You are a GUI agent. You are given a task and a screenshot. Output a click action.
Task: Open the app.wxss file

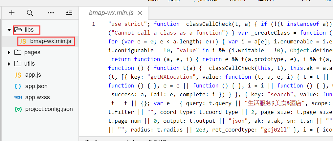click(x=37, y=98)
